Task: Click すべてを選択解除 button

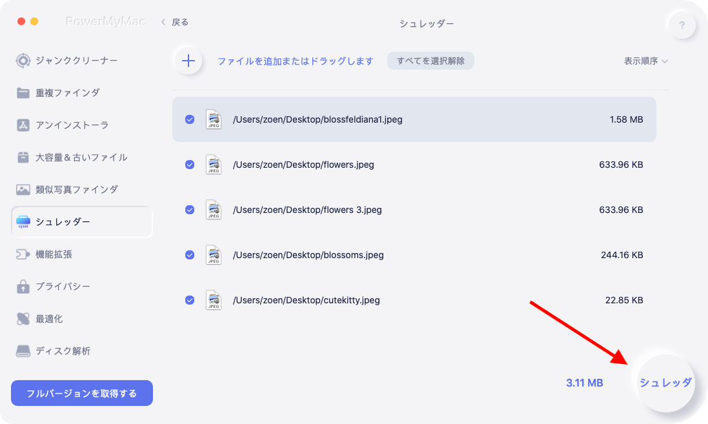Action: tap(430, 61)
